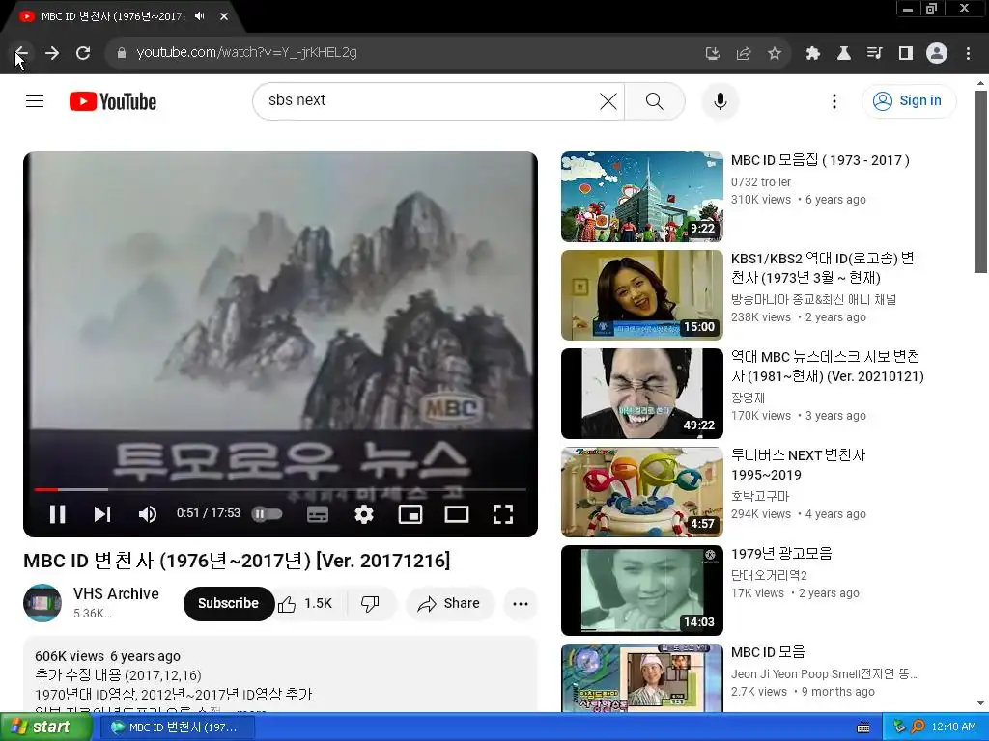989x741 pixels.
Task: Seek on the video progress bar
Action: (280, 489)
